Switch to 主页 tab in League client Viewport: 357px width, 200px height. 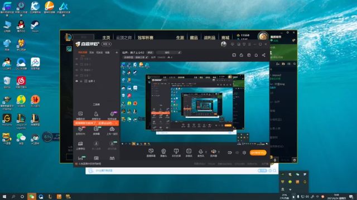[106, 38]
